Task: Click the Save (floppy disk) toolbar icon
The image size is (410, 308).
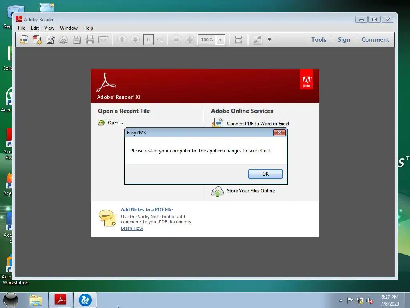Action: point(77,40)
